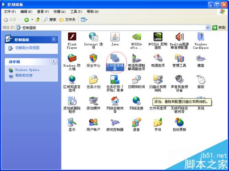
Task: Open the 帮助和支持 link
Action: 24,75
